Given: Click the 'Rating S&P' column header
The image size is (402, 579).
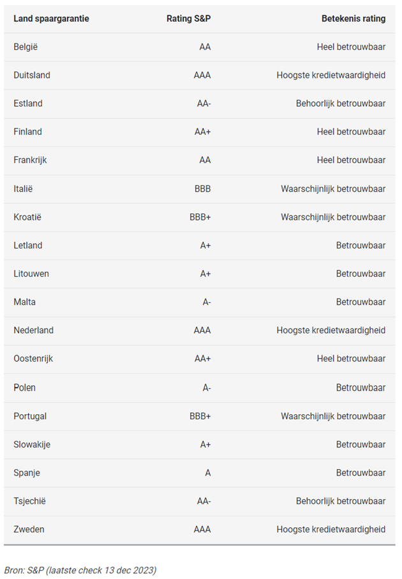Looking at the screenshot, I should [188, 19].
